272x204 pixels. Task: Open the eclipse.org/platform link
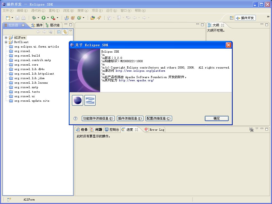(x=140, y=71)
